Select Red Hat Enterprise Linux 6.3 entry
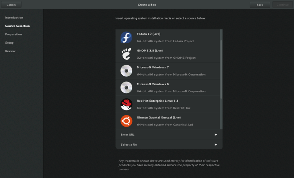This screenshot has width=294, height=178. coord(168,105)
